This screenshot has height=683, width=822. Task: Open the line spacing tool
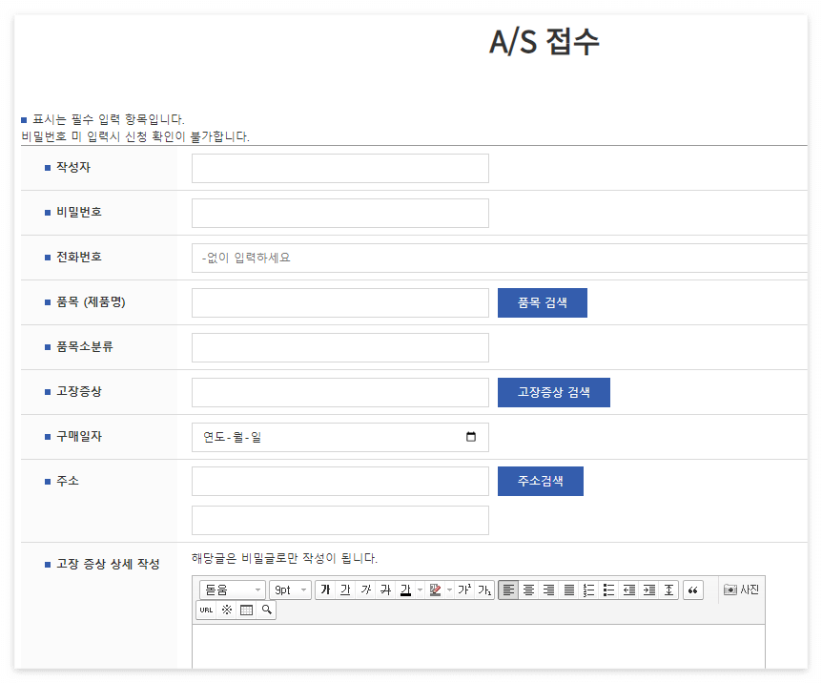click(x=668, y=590)
